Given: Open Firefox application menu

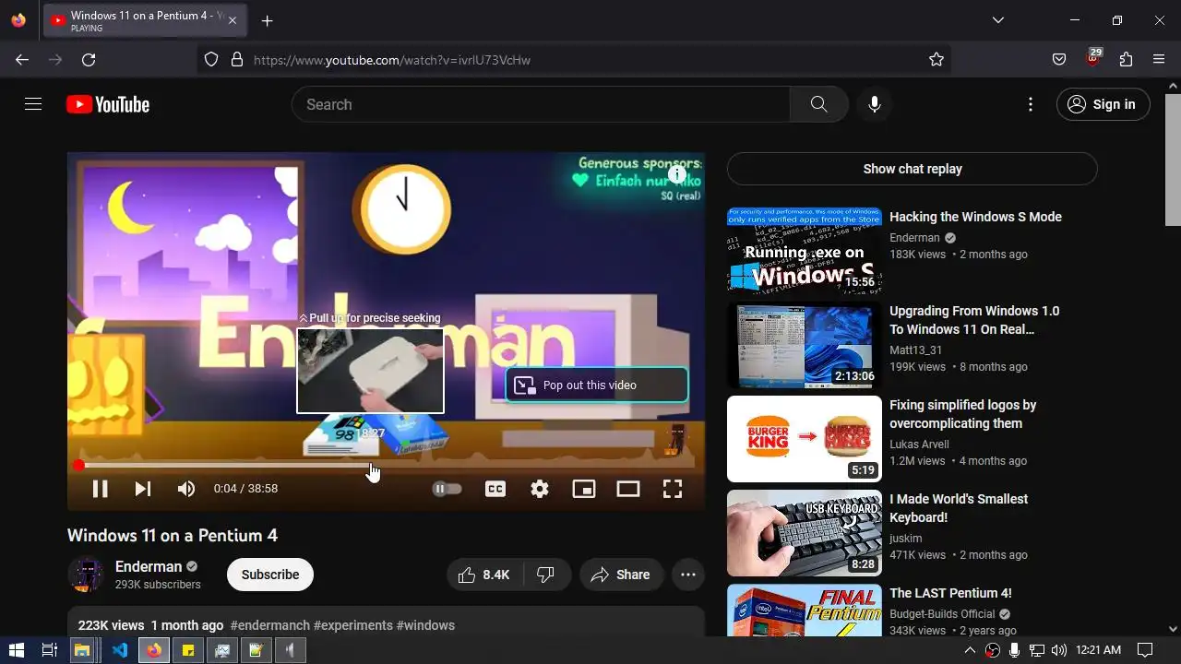Looking at the screenshot, I should tap(1159, 60).
